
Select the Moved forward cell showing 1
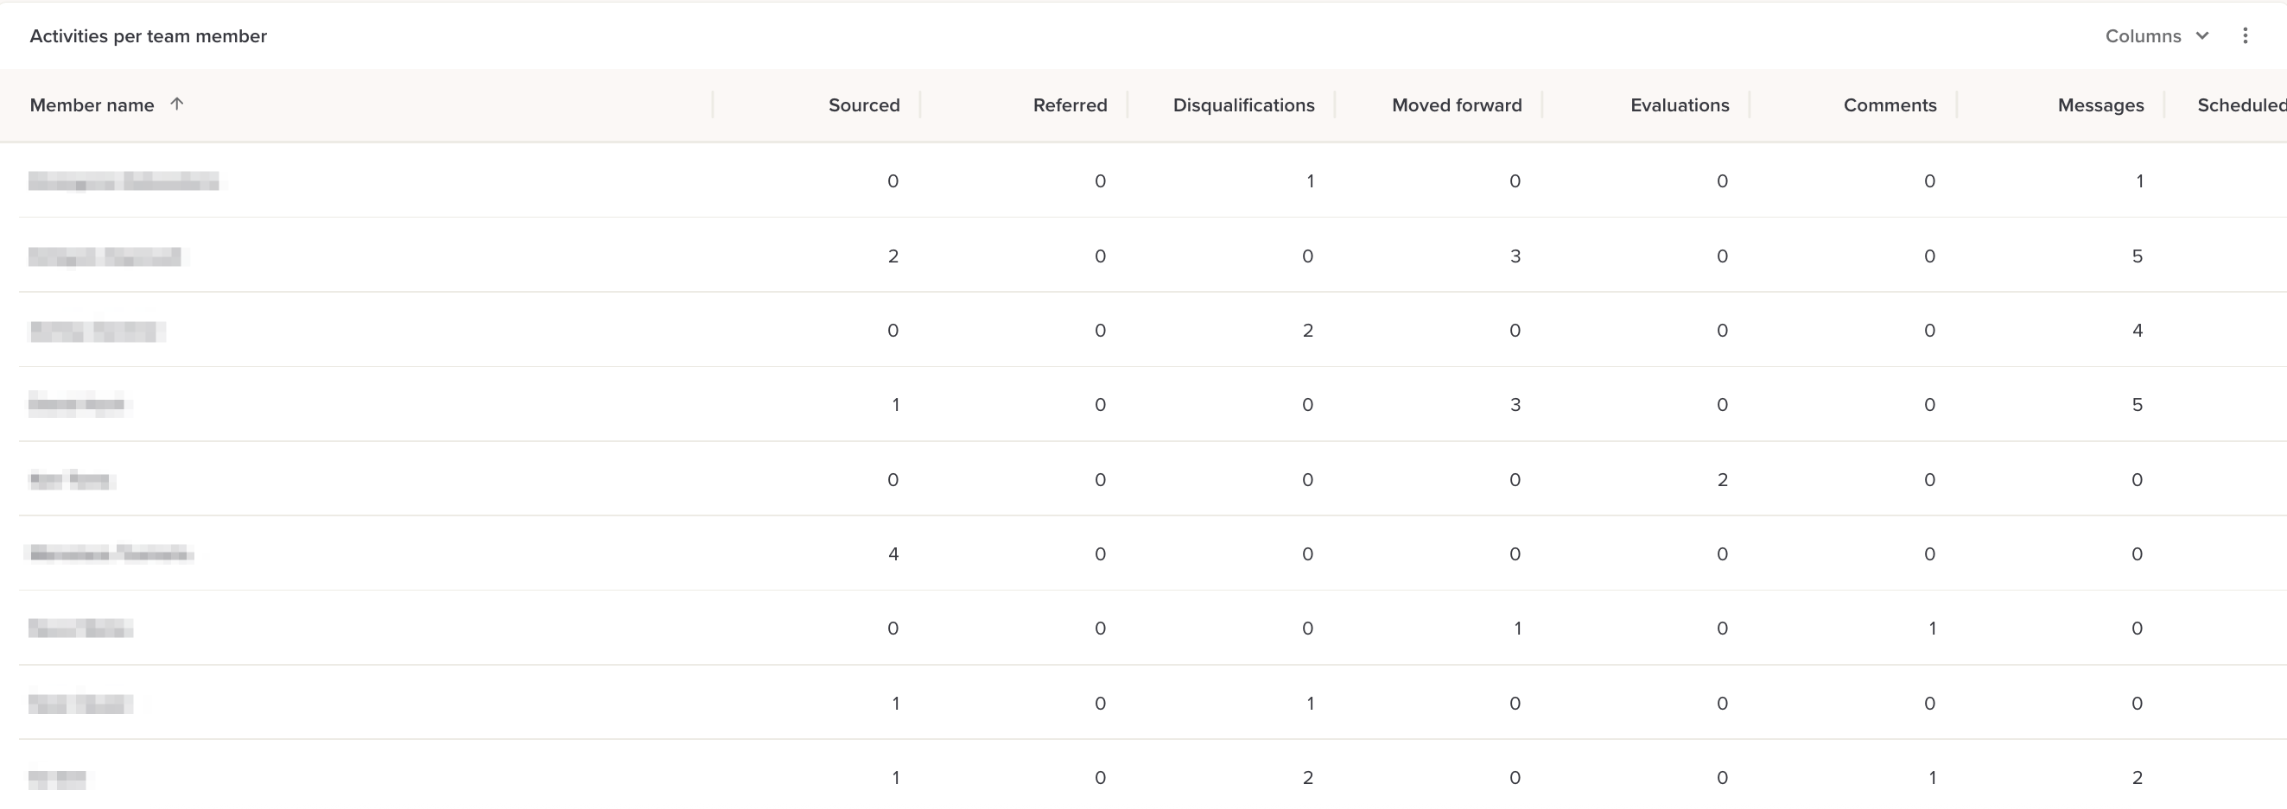click(x=1516, y=628)
